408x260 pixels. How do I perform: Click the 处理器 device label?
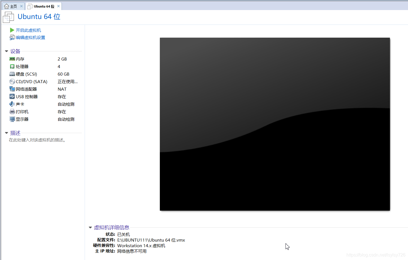tap(22, 66)
